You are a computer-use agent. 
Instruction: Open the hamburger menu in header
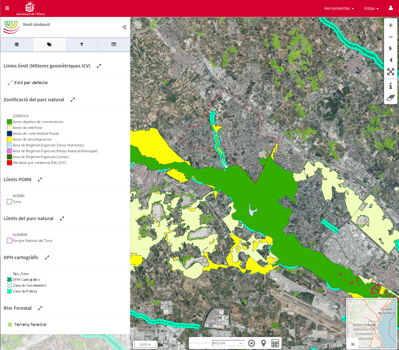pyautogui.click(x=7, y=8)
